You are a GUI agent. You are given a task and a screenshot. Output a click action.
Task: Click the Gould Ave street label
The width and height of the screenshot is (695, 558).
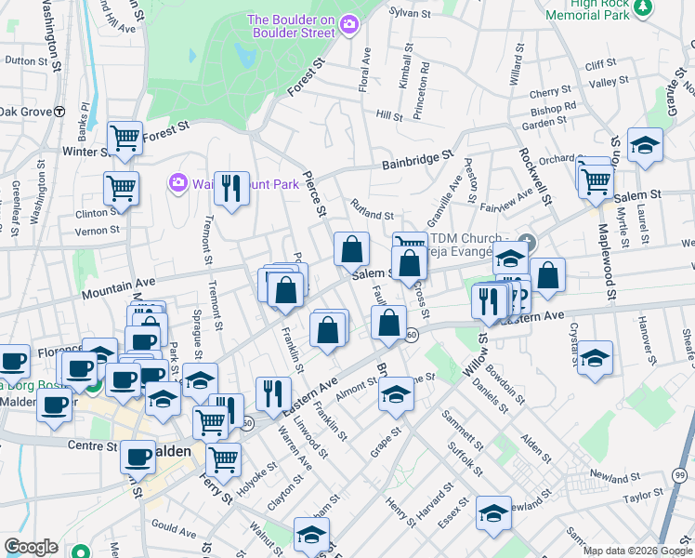174,528
